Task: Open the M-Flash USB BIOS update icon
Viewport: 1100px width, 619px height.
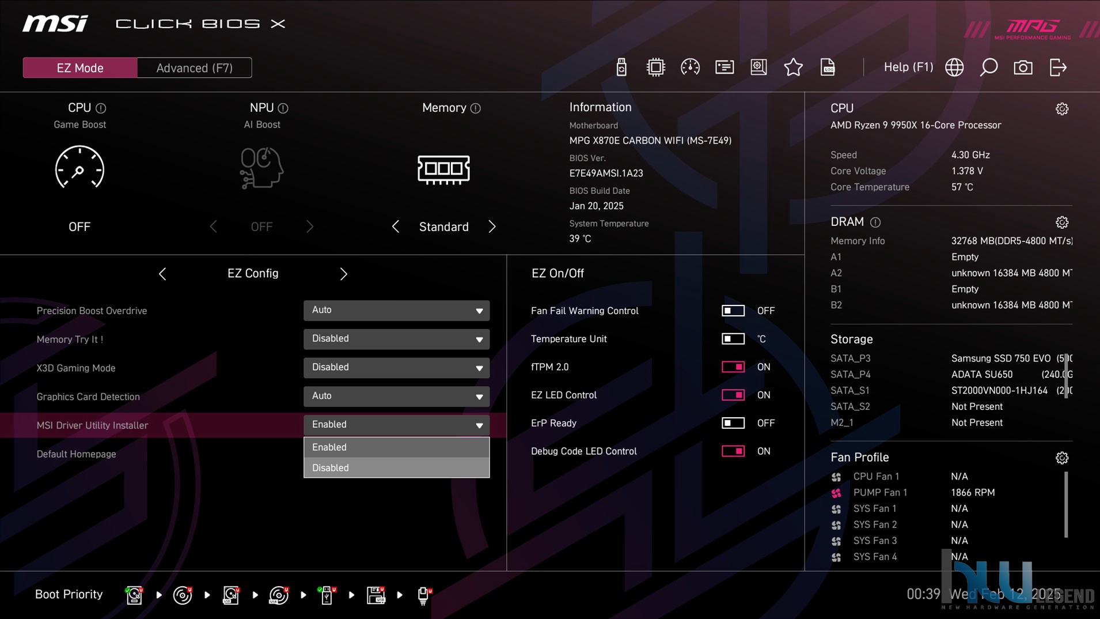Action: pos(621,67)
